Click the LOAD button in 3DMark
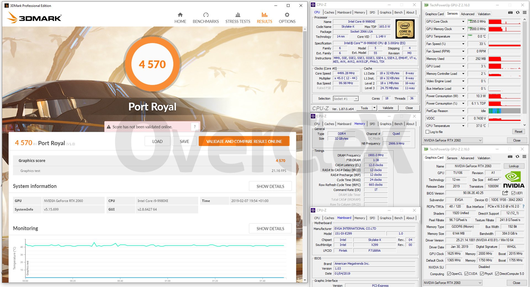530x287 pixels. [x=157, y=141]
